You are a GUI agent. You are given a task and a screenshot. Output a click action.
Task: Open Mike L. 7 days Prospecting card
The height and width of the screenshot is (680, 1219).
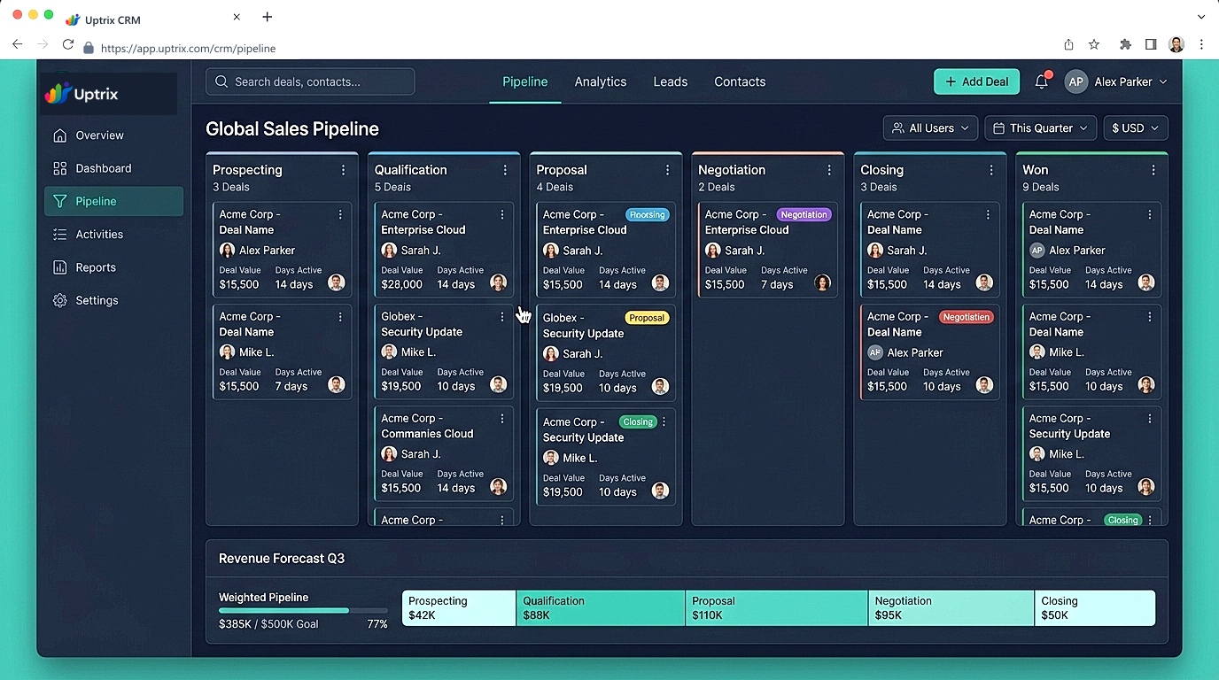[x=282, y=352]
